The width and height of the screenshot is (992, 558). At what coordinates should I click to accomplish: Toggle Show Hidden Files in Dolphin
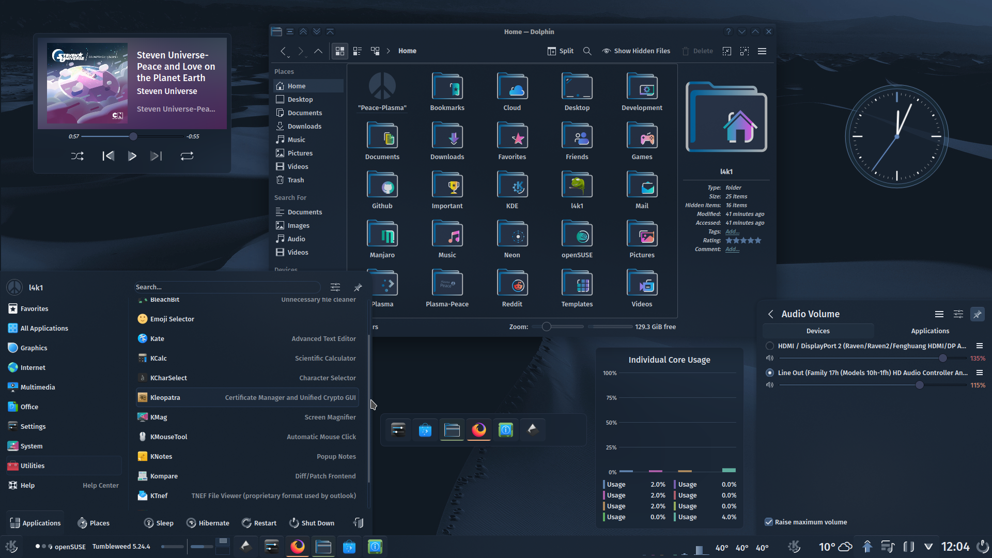pos(636,51)
